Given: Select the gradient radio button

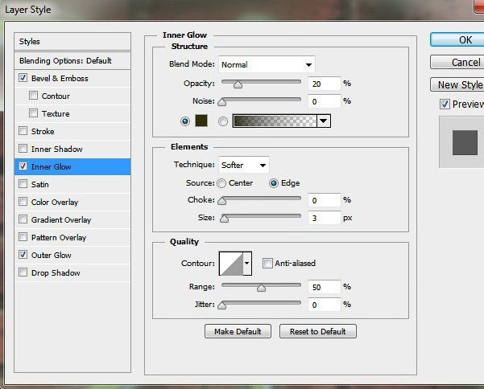Looking at the screenshot, I should click(x=223, y=121).
